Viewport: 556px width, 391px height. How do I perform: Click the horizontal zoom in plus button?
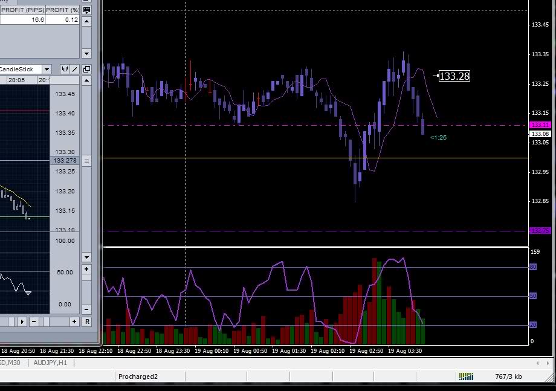(74, 322)
